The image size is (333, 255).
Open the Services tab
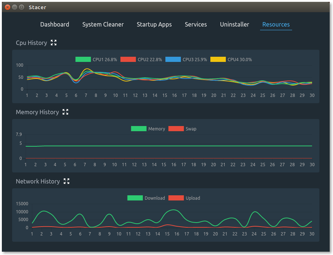pos(196,24)
